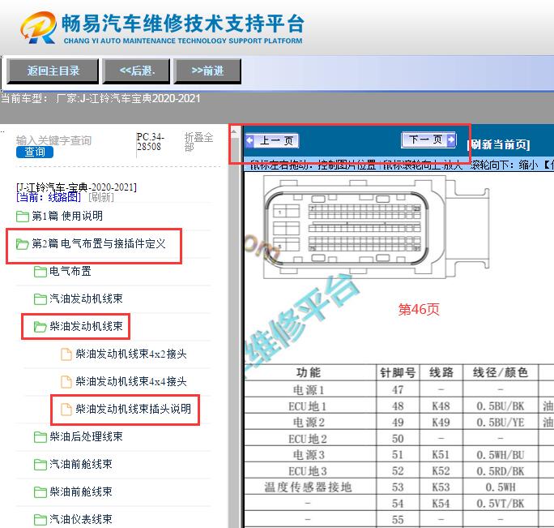This screenshot has height=528, width=554.
Task: Click the 汽油发动机线束 folder icon
Action: 40,299
